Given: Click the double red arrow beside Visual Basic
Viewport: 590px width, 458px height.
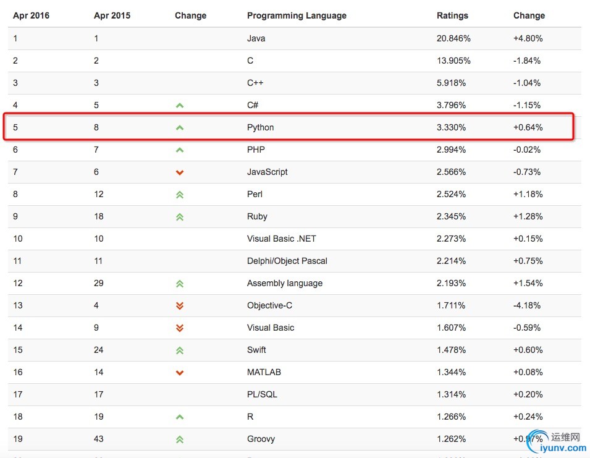Looking at the screenshot, I should point(180,328).
